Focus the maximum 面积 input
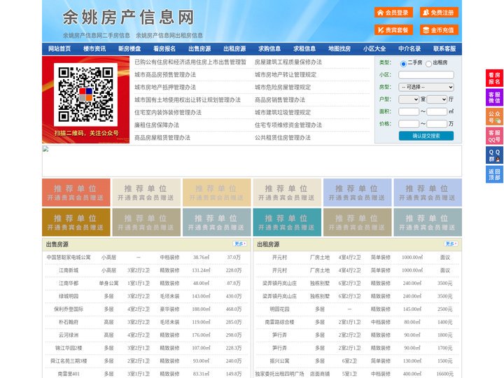Screen dimensions: 504x378 [x=437, y=111]
